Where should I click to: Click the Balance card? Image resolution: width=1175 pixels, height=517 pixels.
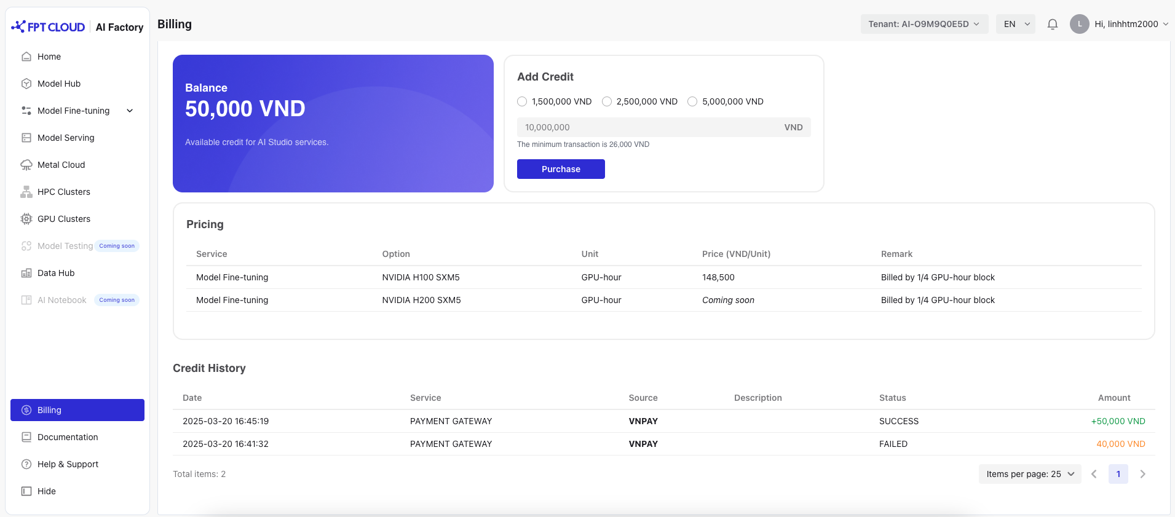[x=333, y=124]
